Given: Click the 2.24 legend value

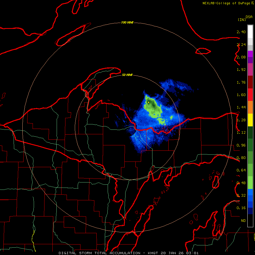Looking at the screenshot, I should pos(241,44).
